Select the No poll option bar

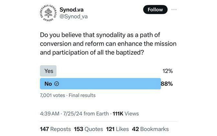[x=100, y=84]
